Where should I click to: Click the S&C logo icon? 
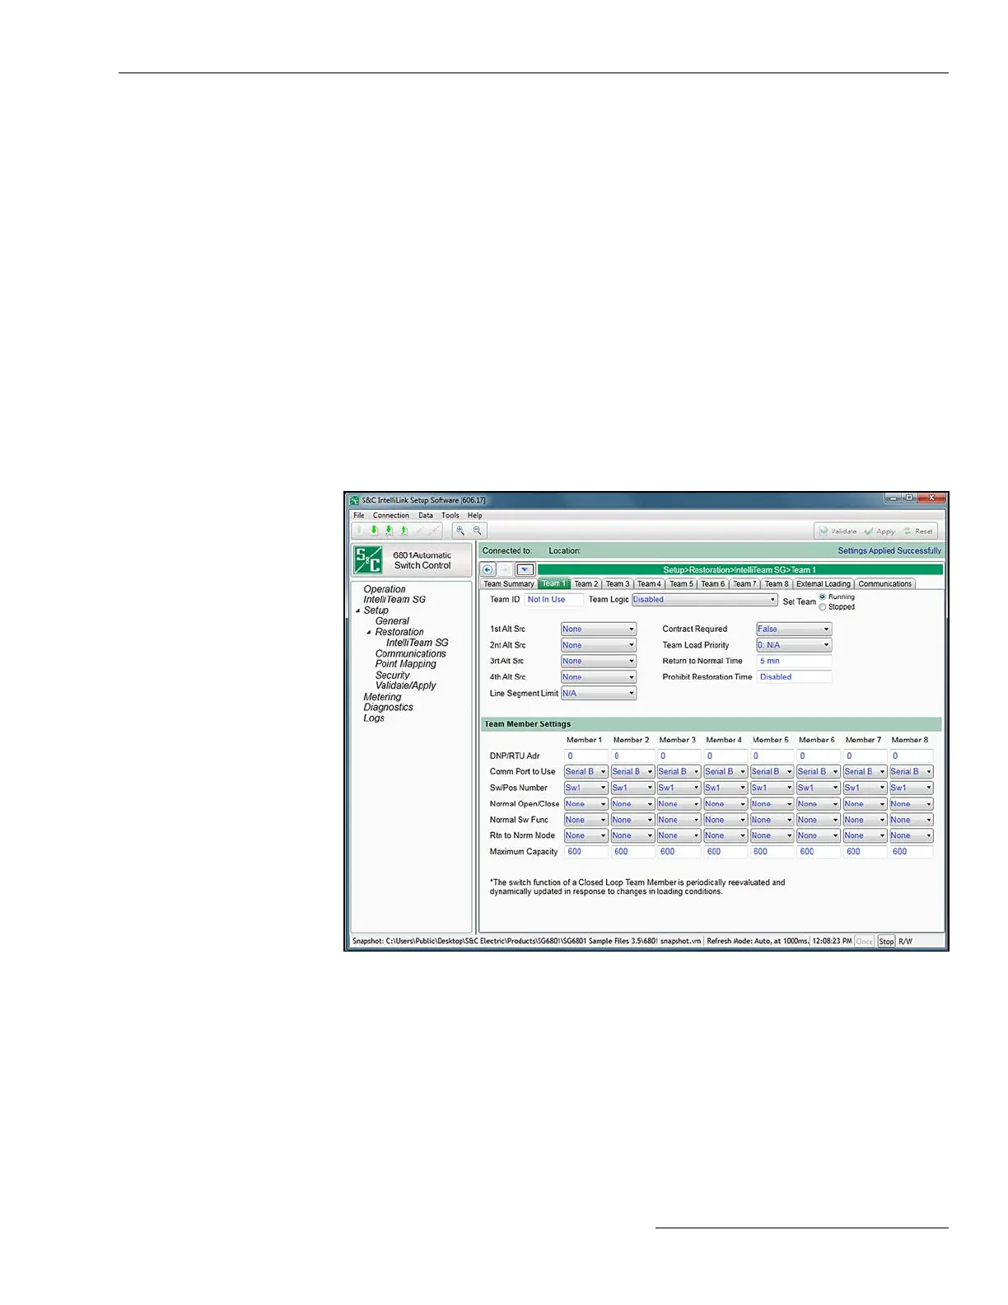368,560
